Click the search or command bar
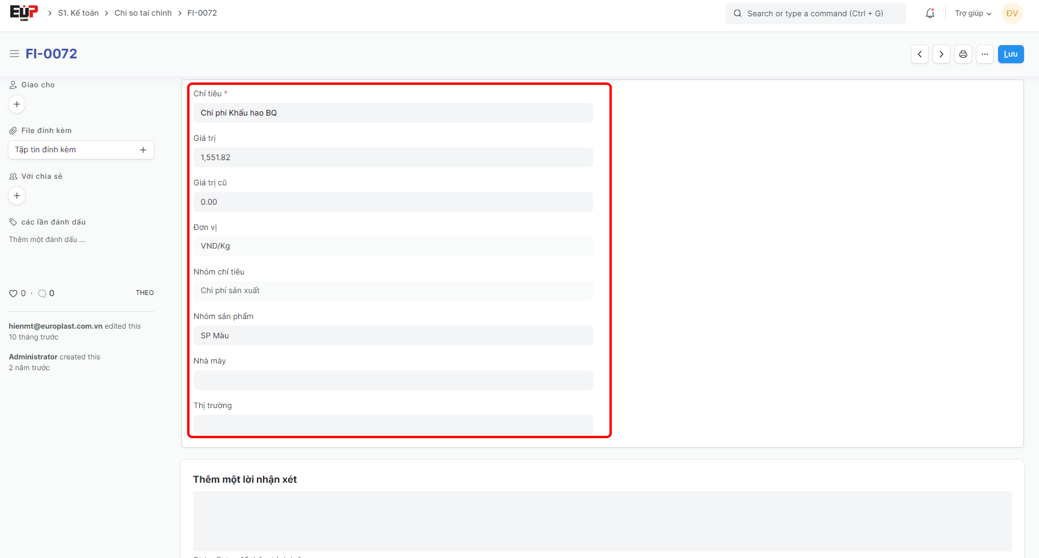 pyautogui.click(x=815, y=13)
